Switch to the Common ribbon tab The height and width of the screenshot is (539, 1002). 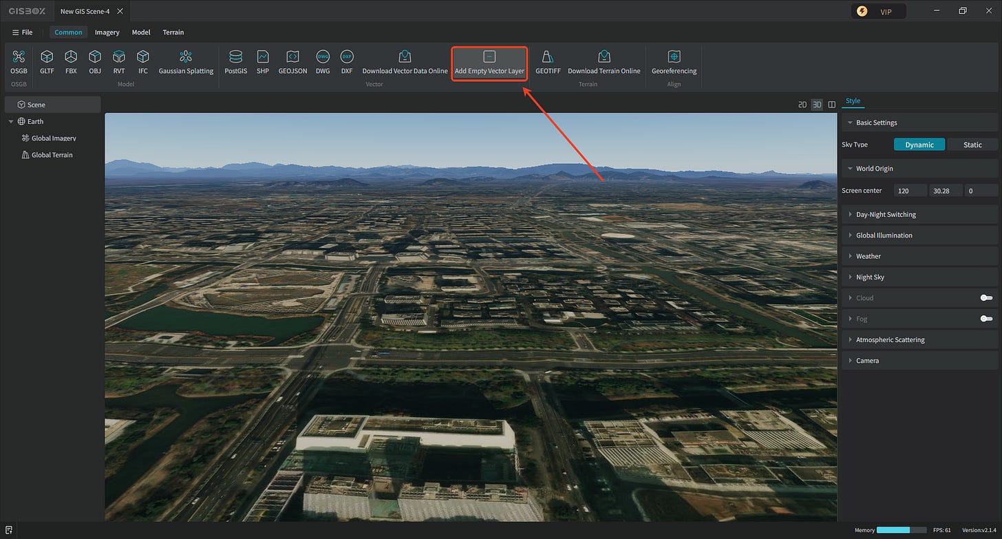pos(68,32)
